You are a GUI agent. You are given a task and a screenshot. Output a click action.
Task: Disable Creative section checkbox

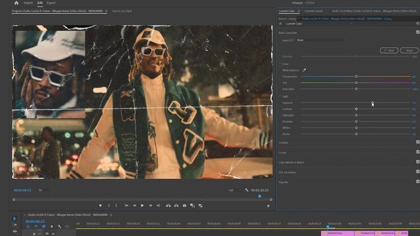coord(417,142)
